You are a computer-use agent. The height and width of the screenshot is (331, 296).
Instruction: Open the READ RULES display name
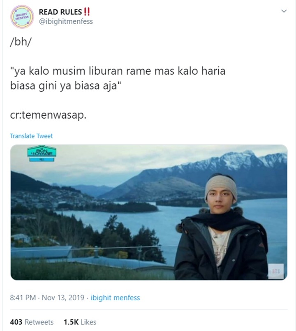coord(60,12)
